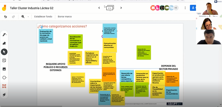Go to next frame
Image resolution: width=222 pixels, height=107 pixels.
[x=121, y=8]
